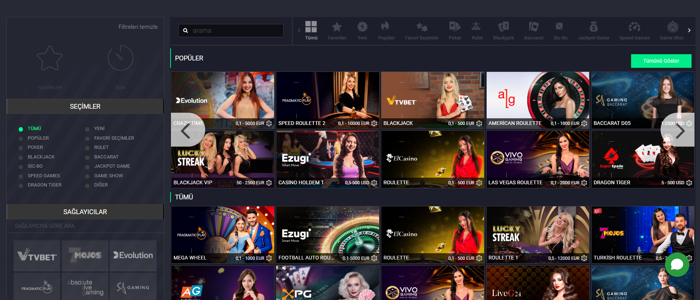The height and width of the screenshot is (300, 700).
Task: Open the Sic-Bo dice category
Action: pyautogui.click(x=560, y=31)
